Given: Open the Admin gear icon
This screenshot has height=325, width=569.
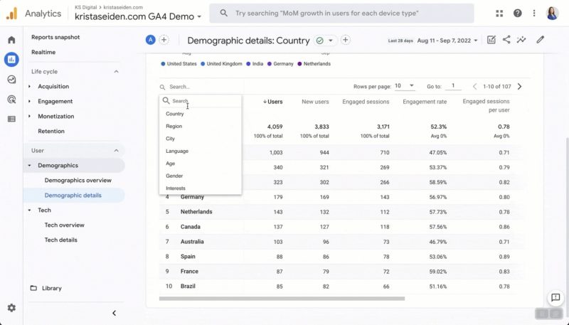Looking at the screenshot, I should 11,308.
